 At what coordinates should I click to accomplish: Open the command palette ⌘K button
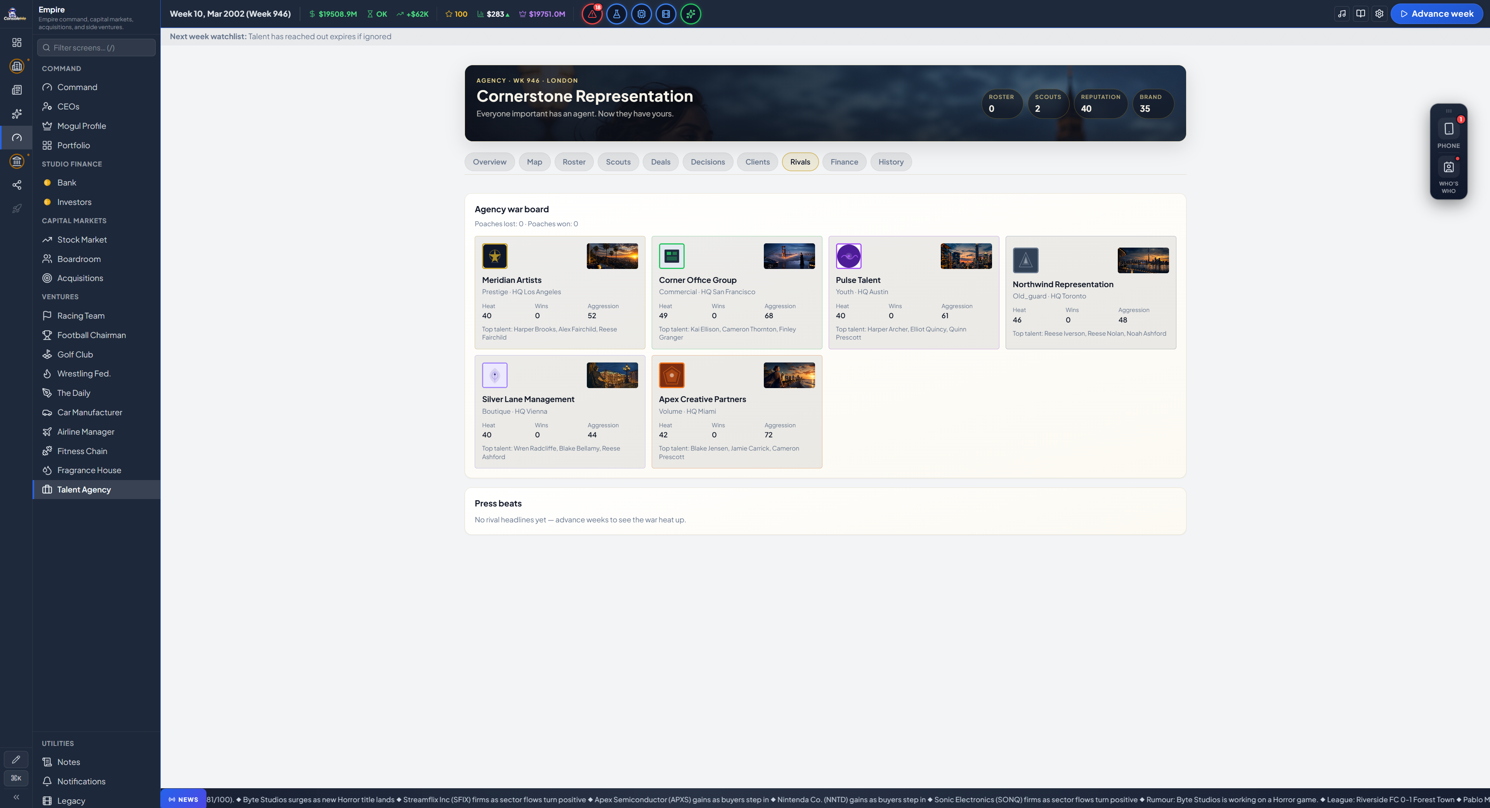(16, 778)
